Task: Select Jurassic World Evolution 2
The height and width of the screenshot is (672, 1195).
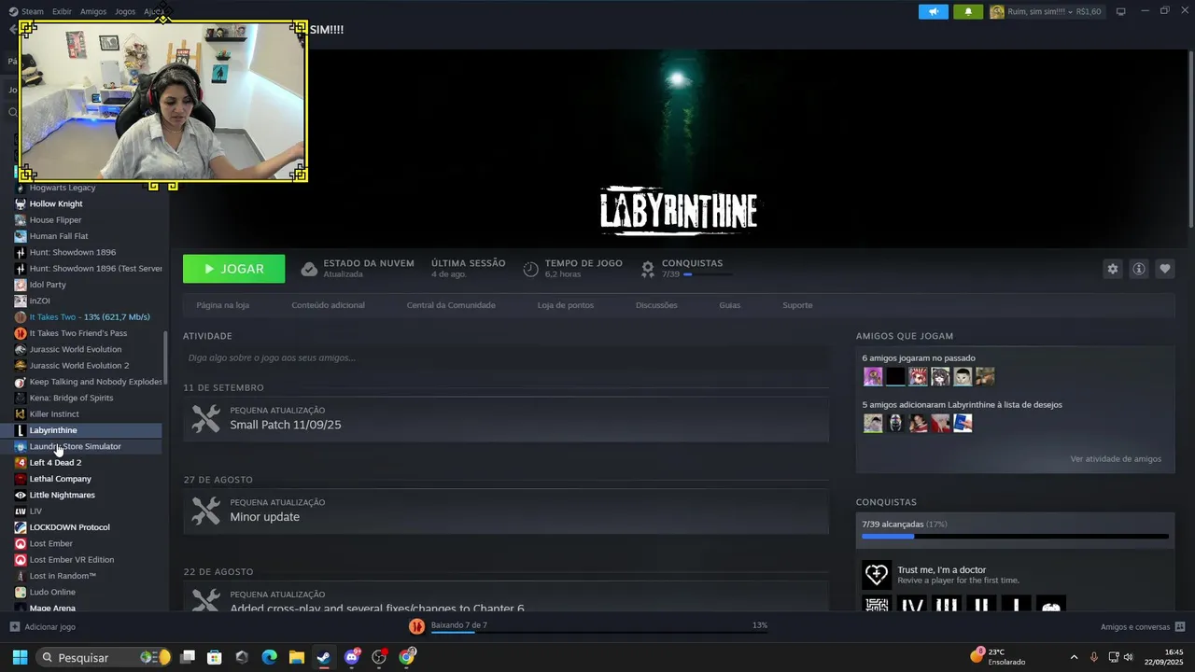Action: pos(89,366)
